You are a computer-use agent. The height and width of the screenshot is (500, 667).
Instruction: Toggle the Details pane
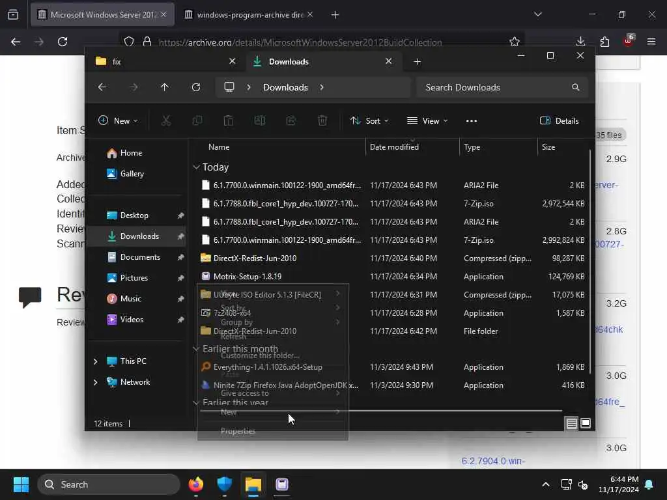(x=560, y=120)
